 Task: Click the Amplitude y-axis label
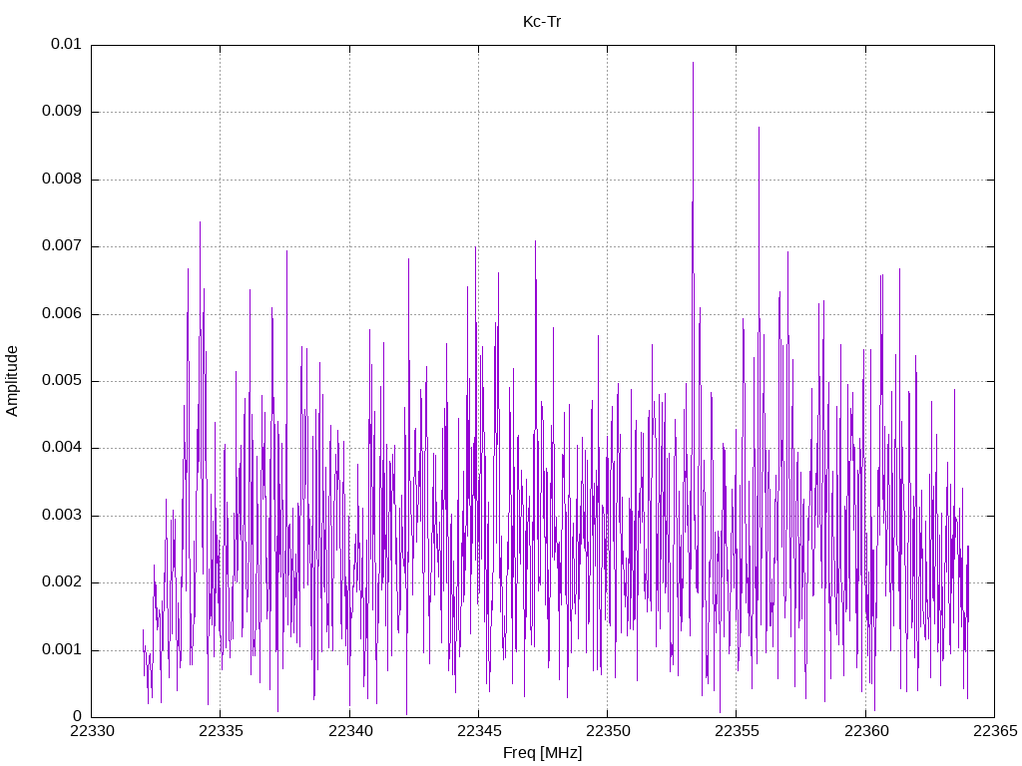pos(12,381)
